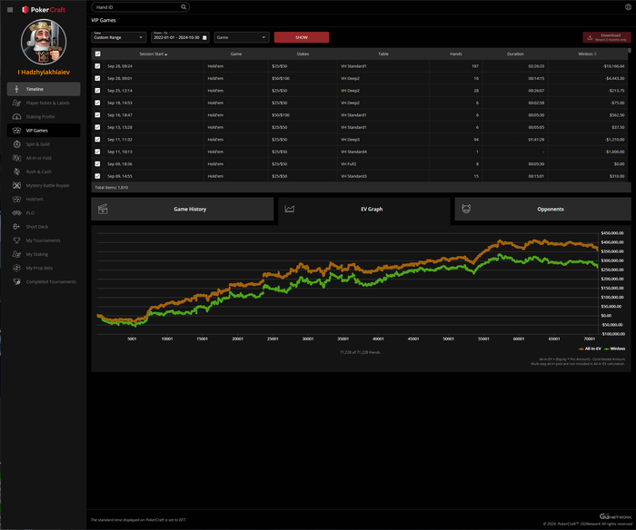
Task: Open the calendar icon in date range
Action: point(204,38)
